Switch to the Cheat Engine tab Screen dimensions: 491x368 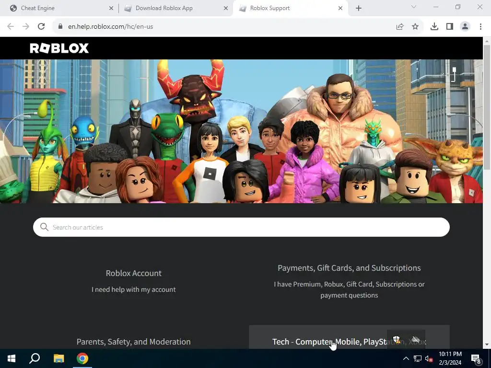coord(59,8)
